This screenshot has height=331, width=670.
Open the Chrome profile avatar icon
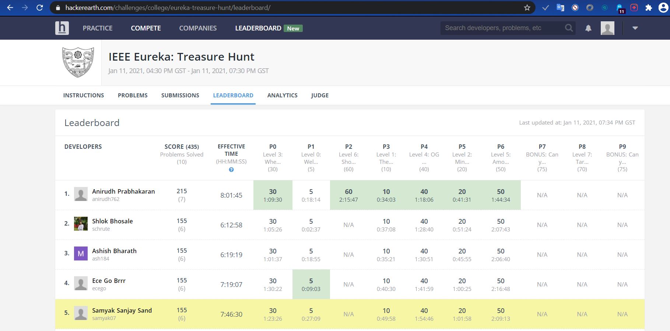point(663,8)
